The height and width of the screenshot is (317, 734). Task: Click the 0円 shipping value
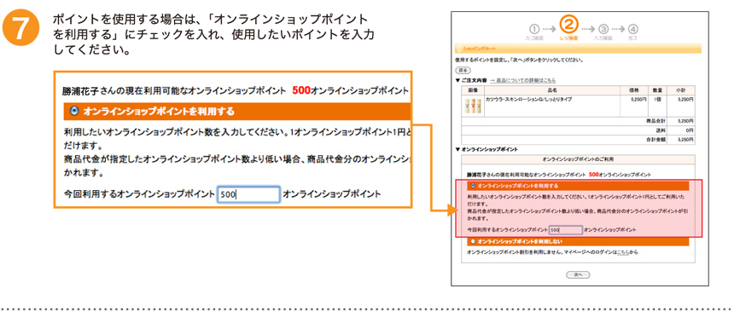point(689,130)
